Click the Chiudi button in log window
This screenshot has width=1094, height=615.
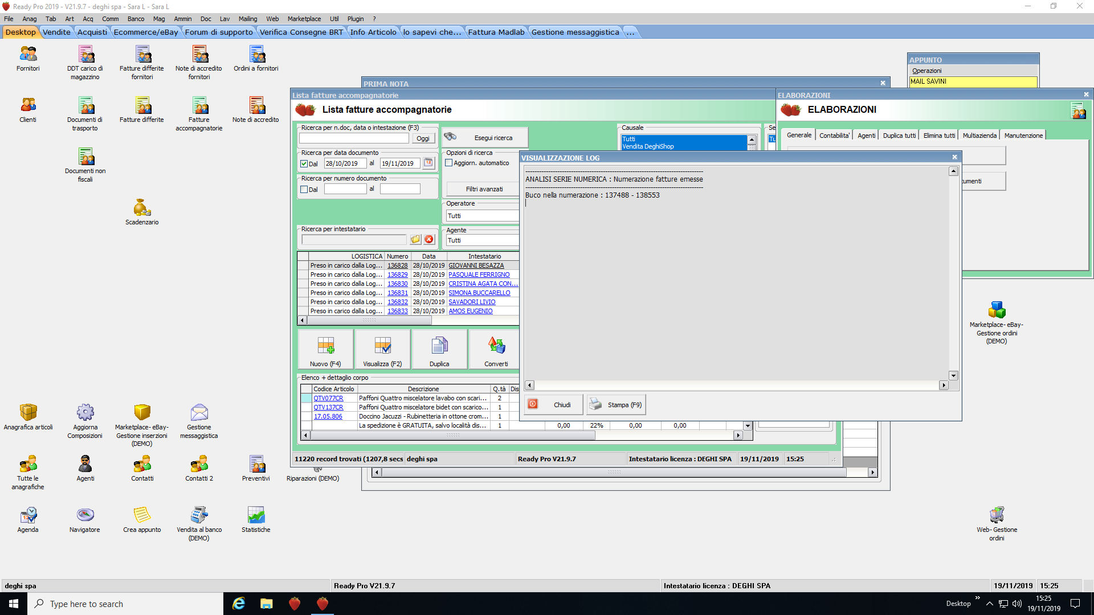tap(553, 404)
